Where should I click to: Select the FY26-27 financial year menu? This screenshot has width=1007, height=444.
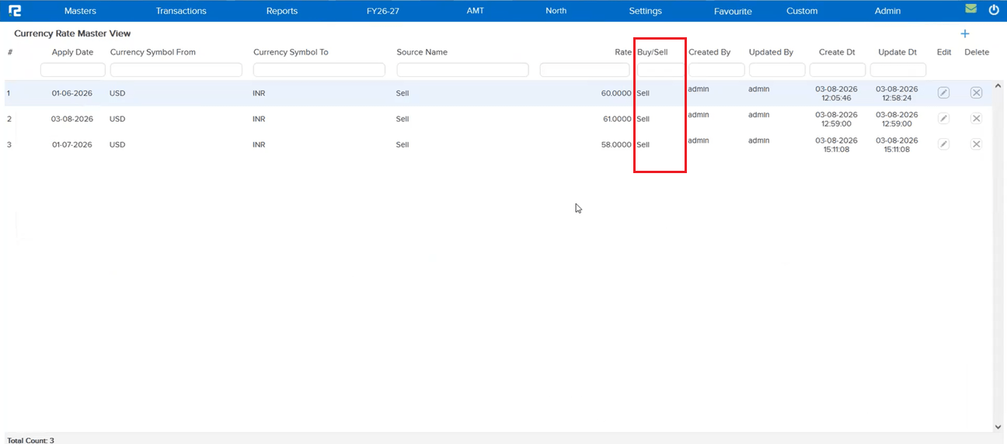click(382, 11)
